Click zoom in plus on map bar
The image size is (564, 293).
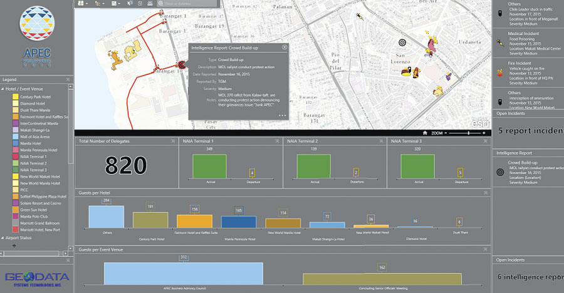pos(484,133)
